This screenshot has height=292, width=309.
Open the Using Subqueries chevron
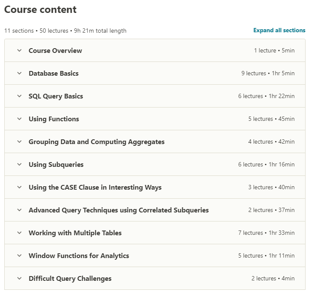click(x=19, y=165)
